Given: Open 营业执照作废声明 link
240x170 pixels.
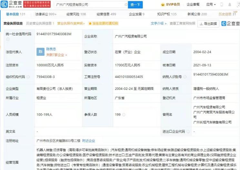Looking at the screenshot, I should [x=71, y=24].
